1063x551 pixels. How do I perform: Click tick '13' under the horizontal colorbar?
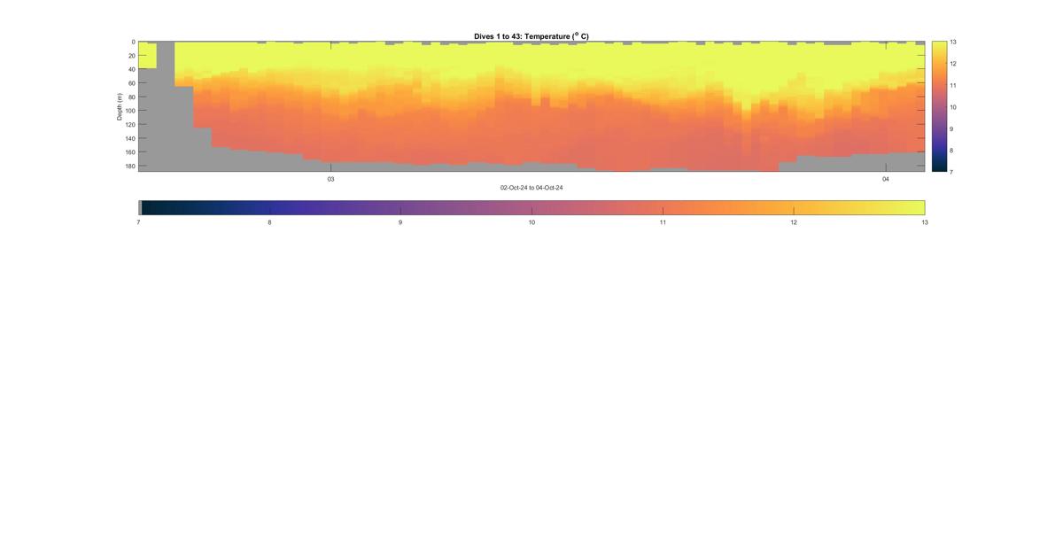pos(925,222)
